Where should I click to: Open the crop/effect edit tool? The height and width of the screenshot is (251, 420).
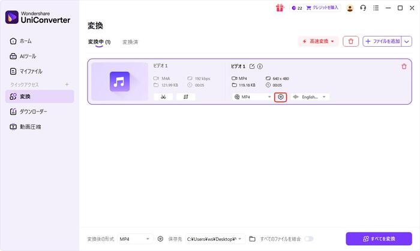pos(185,97)
